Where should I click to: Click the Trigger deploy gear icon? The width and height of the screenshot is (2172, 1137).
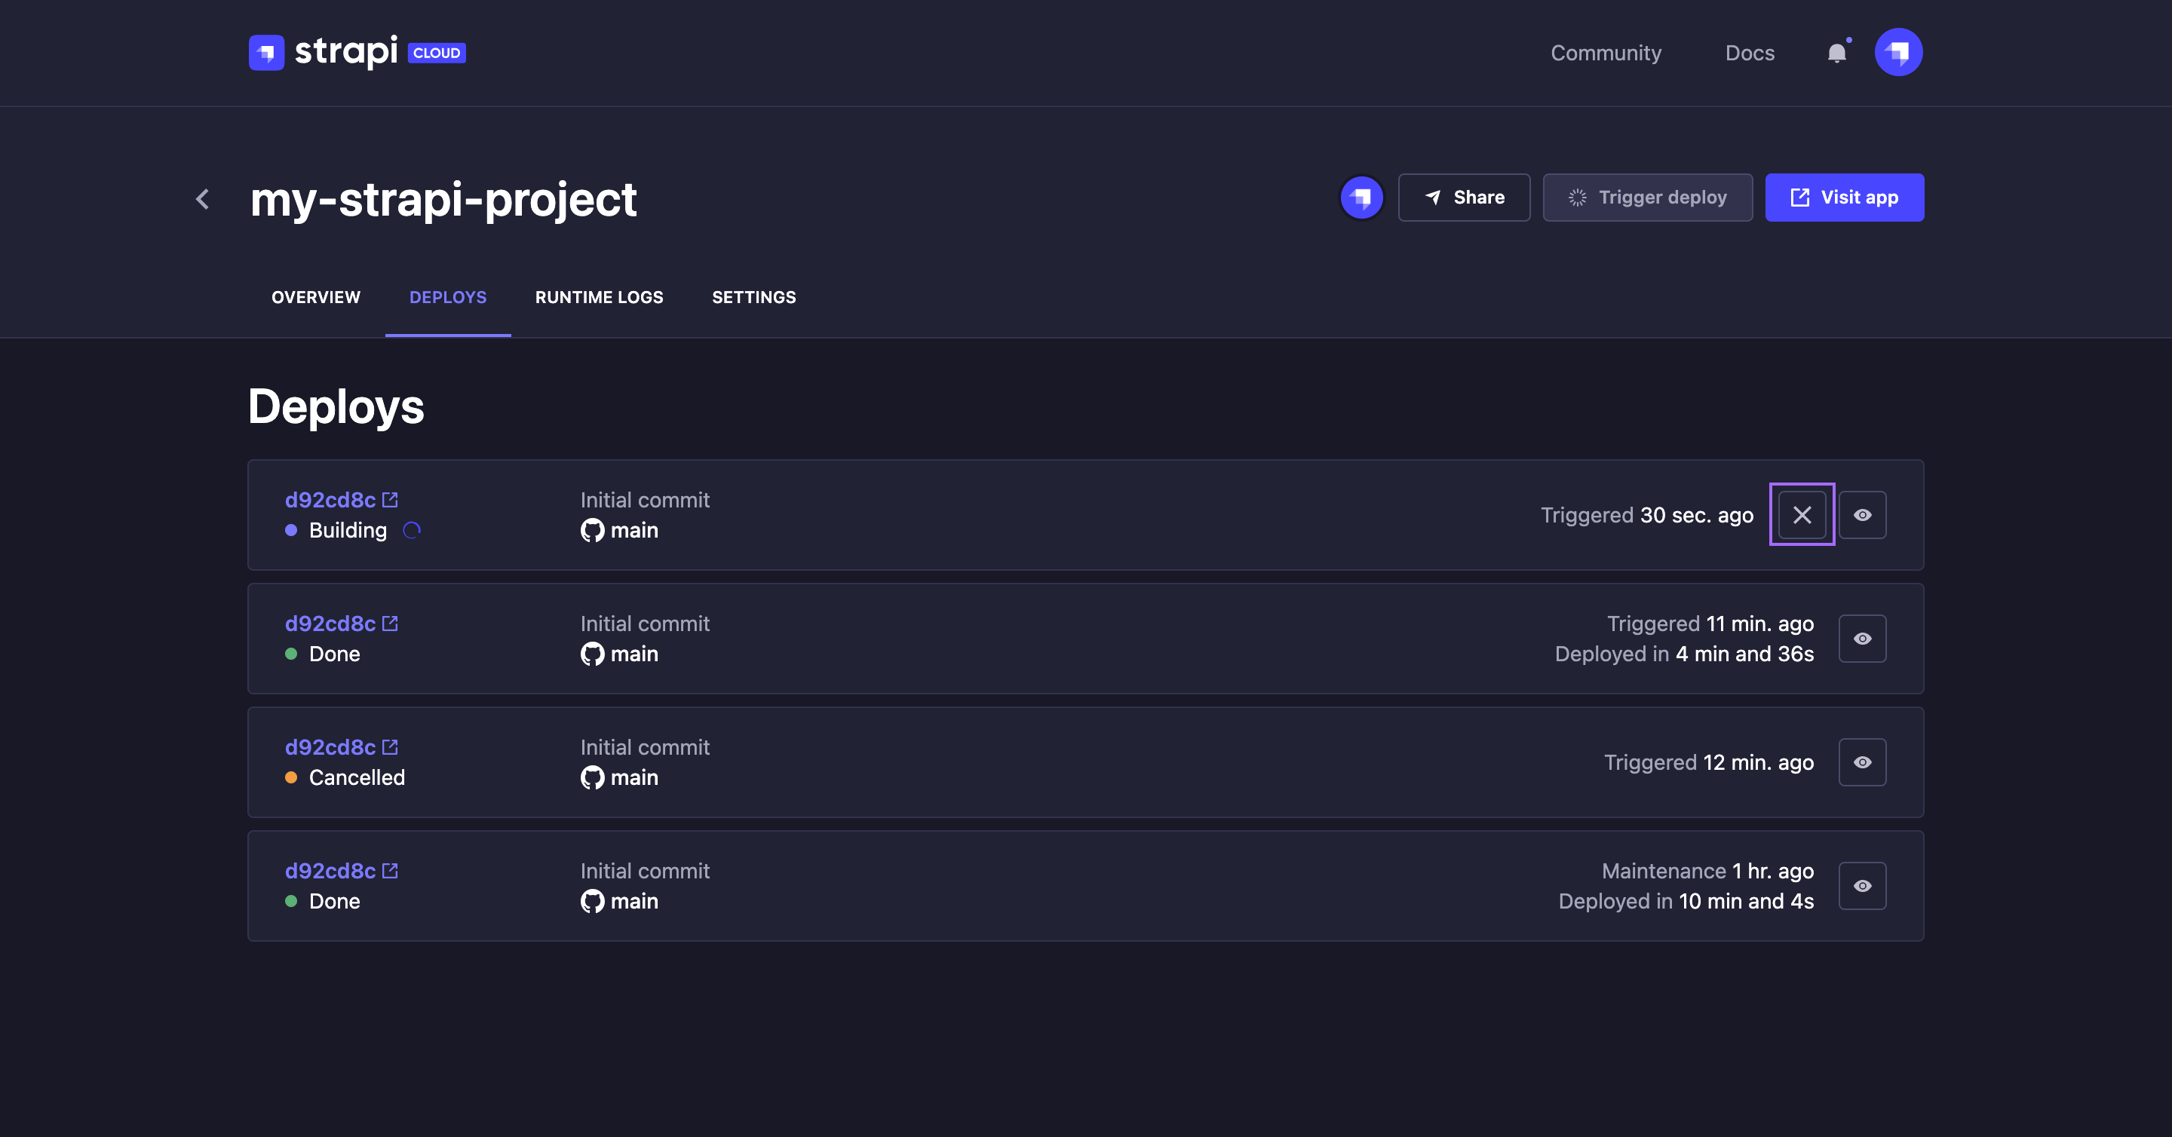tap(1577, 197)
